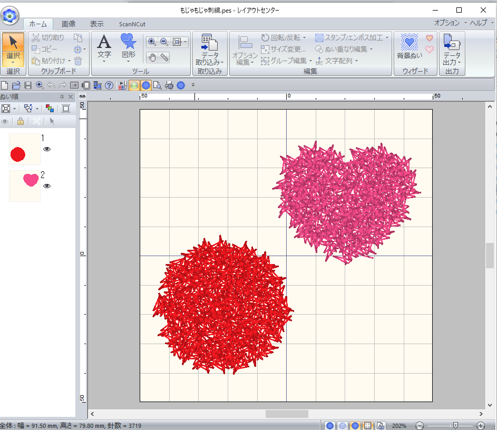Click the zoom in magnifier in ribbon

coord(152,42)
